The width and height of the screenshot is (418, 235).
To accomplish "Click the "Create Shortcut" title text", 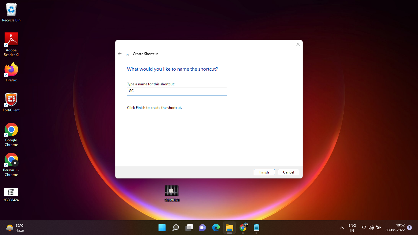I will (x=145, y=54).
